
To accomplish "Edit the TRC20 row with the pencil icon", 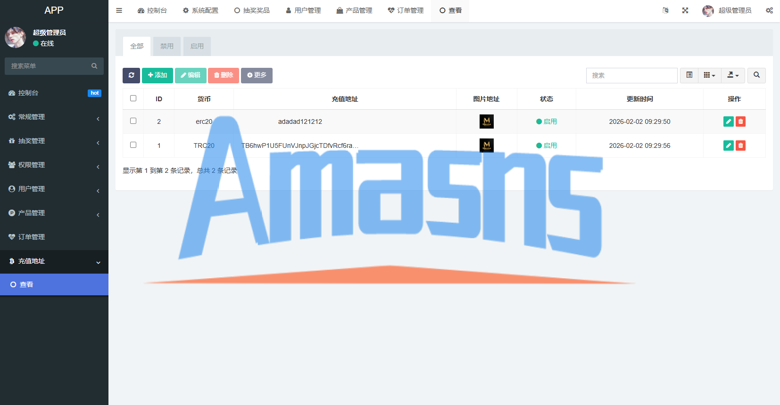I will tap(728, 146).
